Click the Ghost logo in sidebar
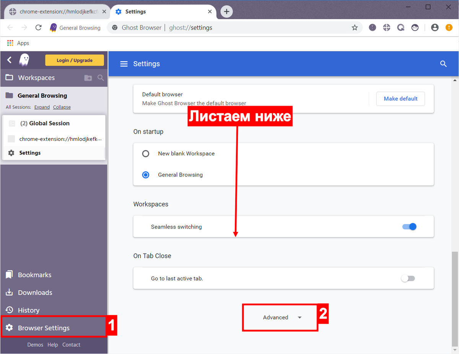The height and width of the screenshot is (354, 459). [x=24, y=60]
